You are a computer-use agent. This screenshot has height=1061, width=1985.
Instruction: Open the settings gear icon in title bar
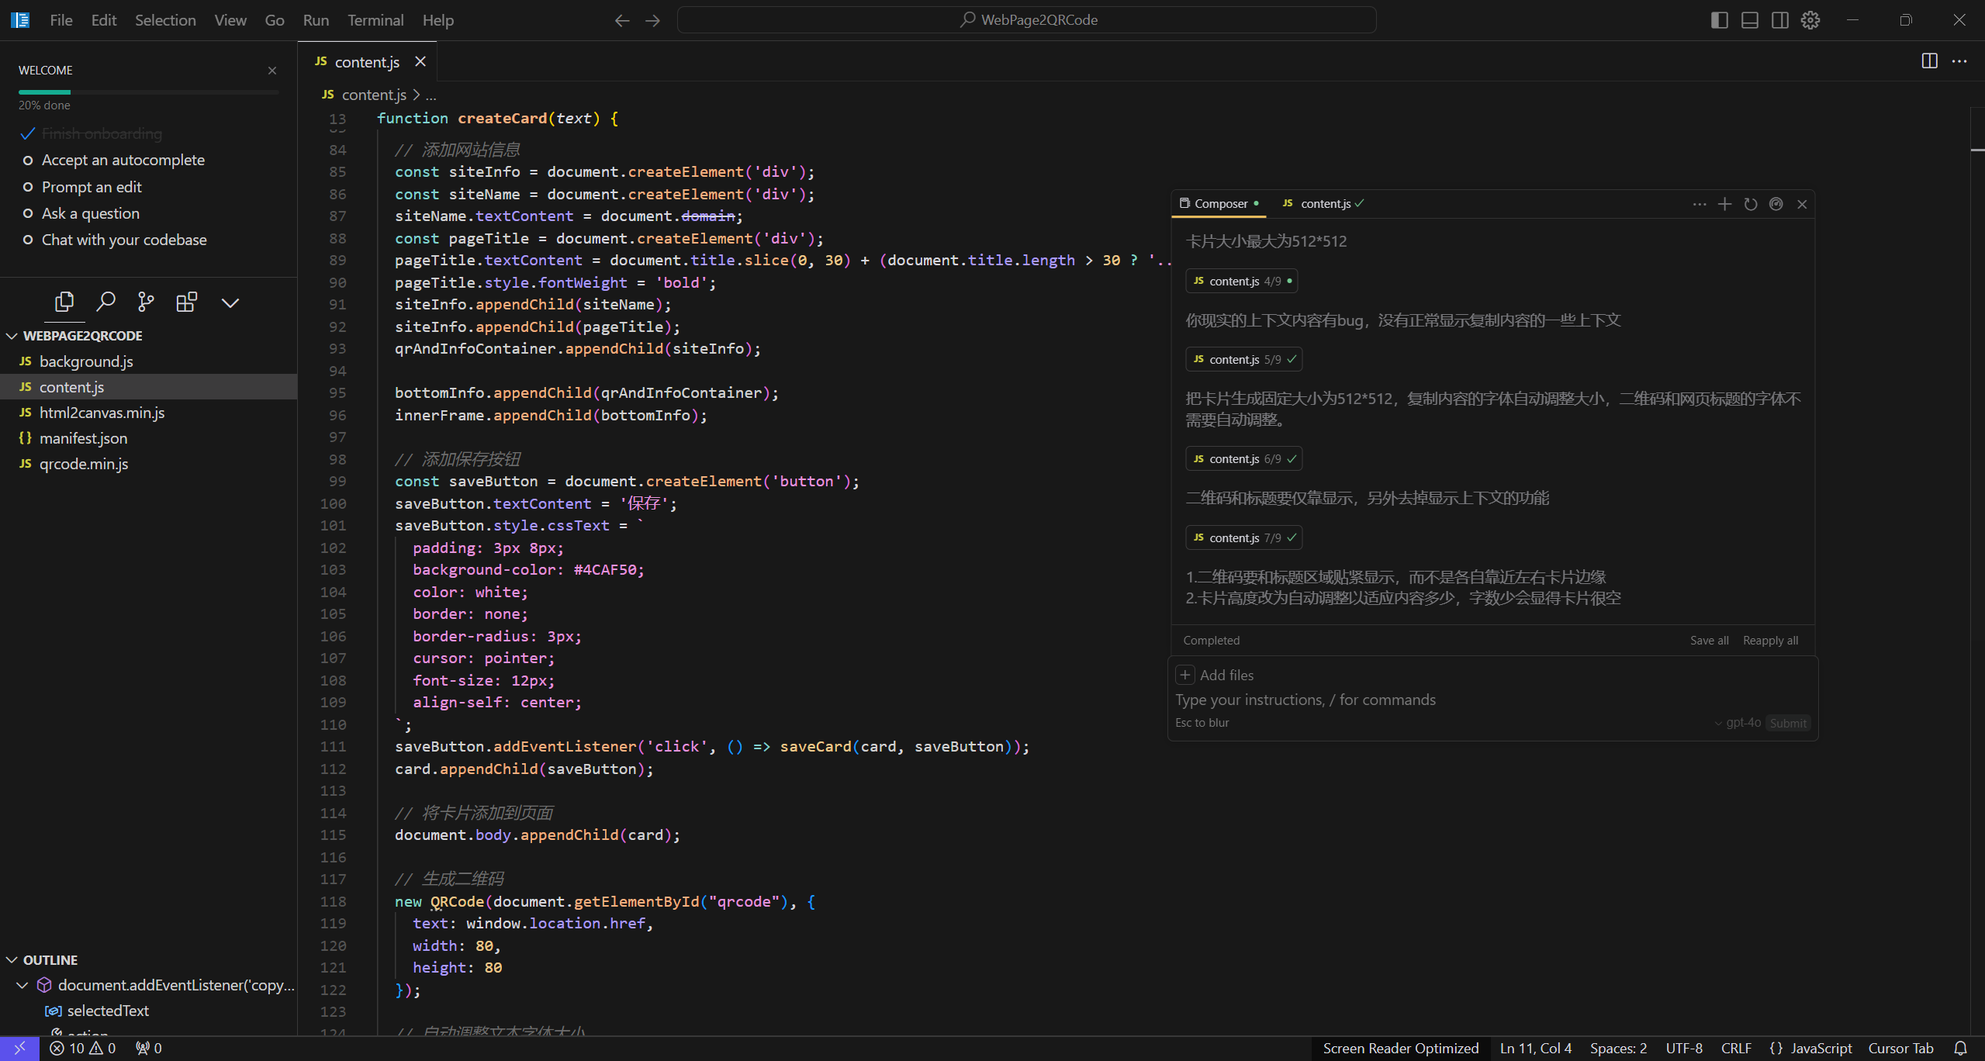pyautogui.click(x=1810, y=20)
